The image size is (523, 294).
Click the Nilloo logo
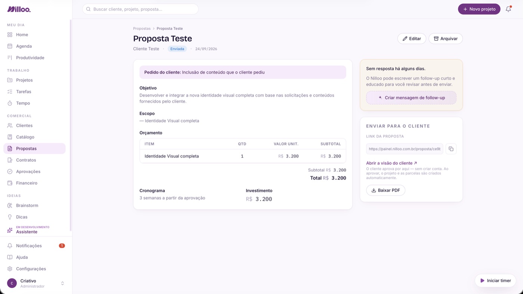click(x=19, y=9)
